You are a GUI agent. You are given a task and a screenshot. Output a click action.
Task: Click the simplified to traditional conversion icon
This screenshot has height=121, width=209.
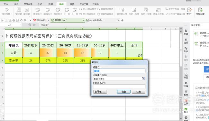click(x=27, y=10)
